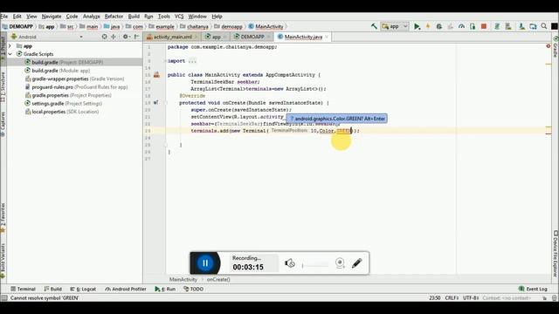Open the Android Profiler tool window button
Image resolution: width=559 pixels, height=314 pixels.
pos(126,289)
